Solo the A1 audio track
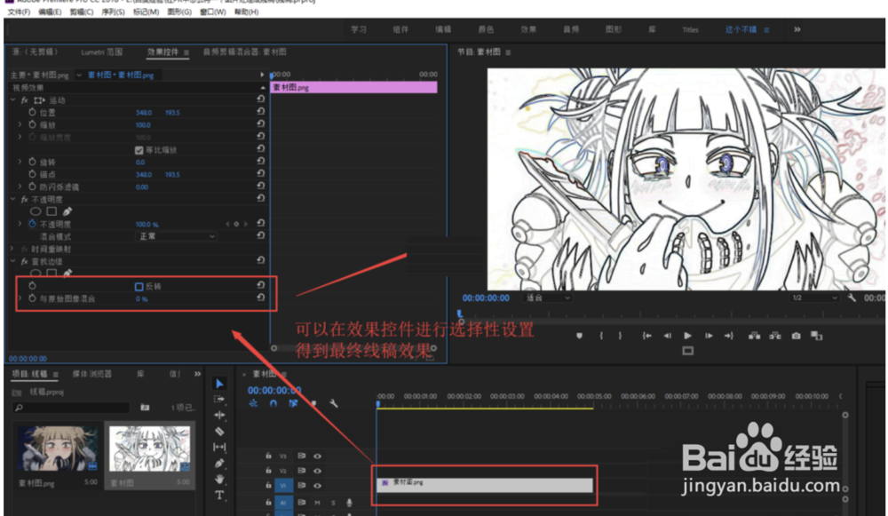The image size is (888, 516). click(x=333, y=503)
